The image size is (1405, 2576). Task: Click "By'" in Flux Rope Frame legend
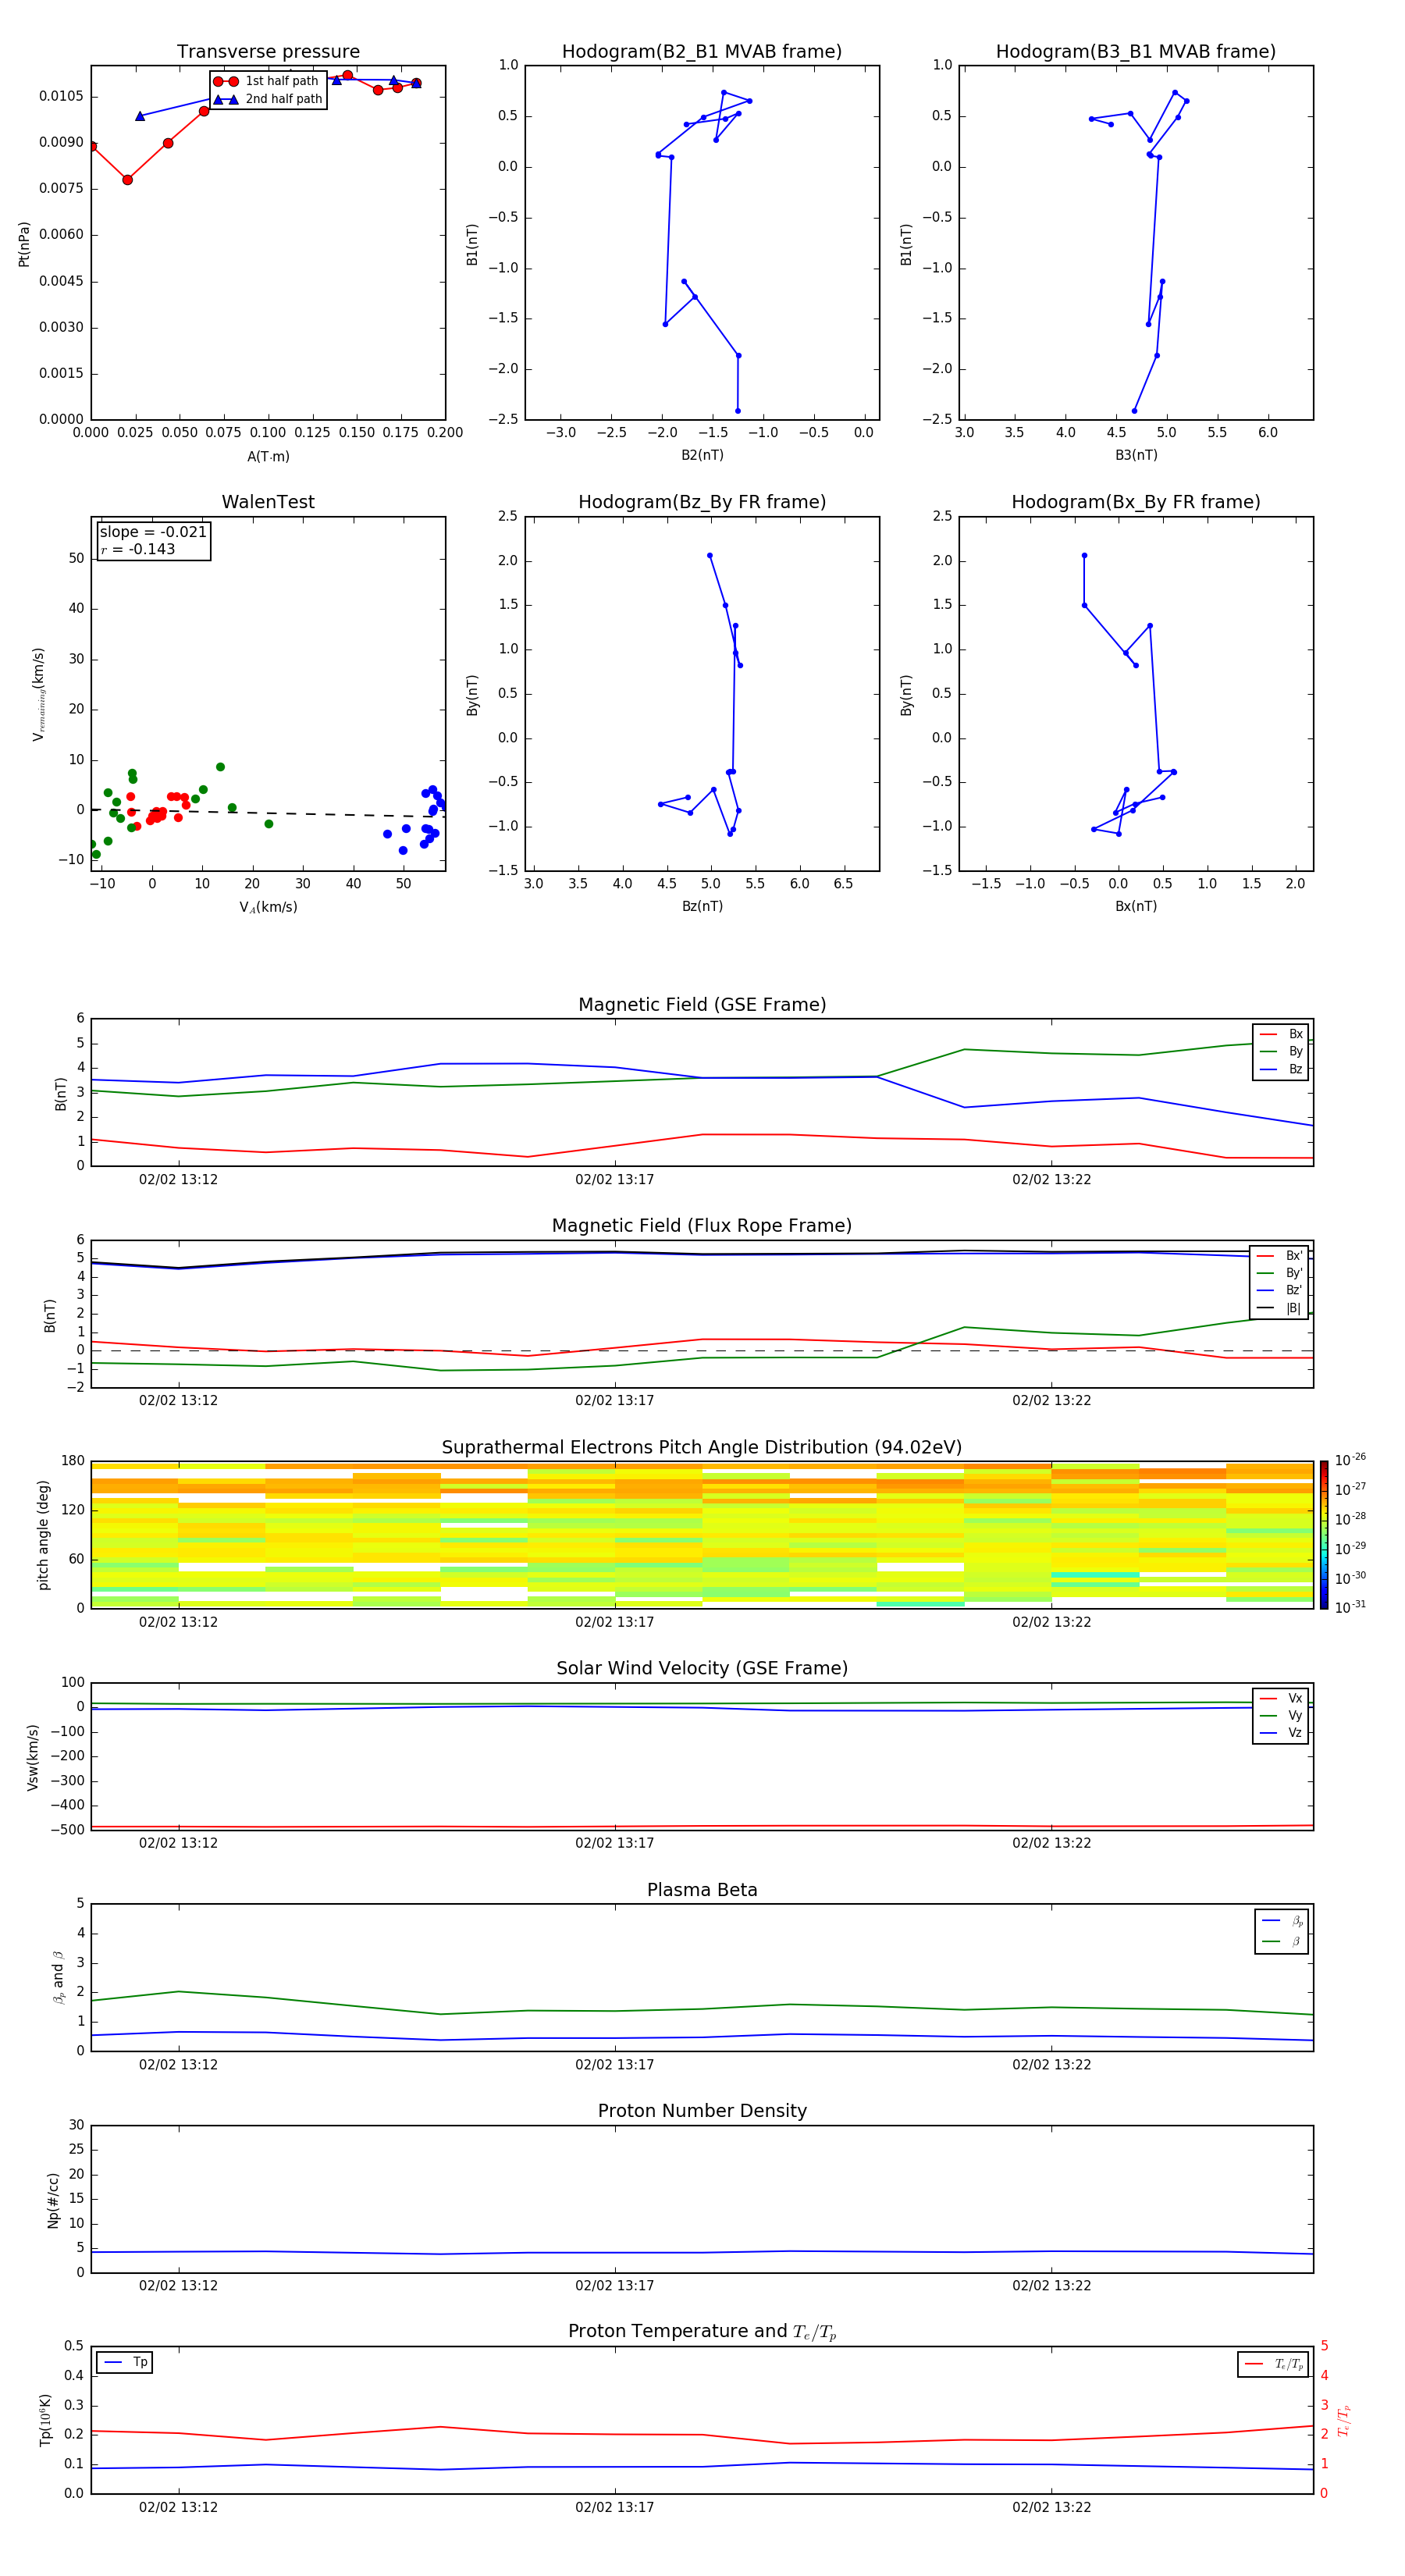pyautogui.click(x=1281, y=1273)
